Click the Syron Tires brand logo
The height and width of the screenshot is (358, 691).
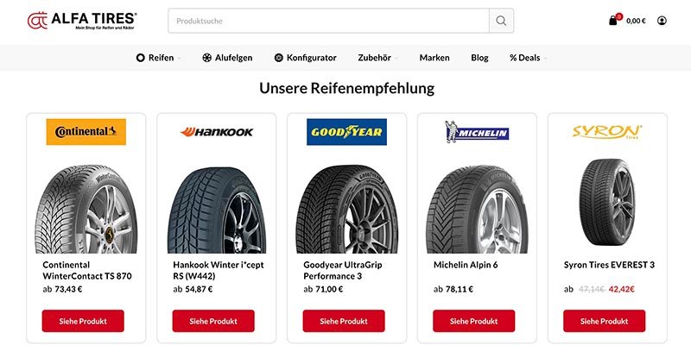pos(607,132)
